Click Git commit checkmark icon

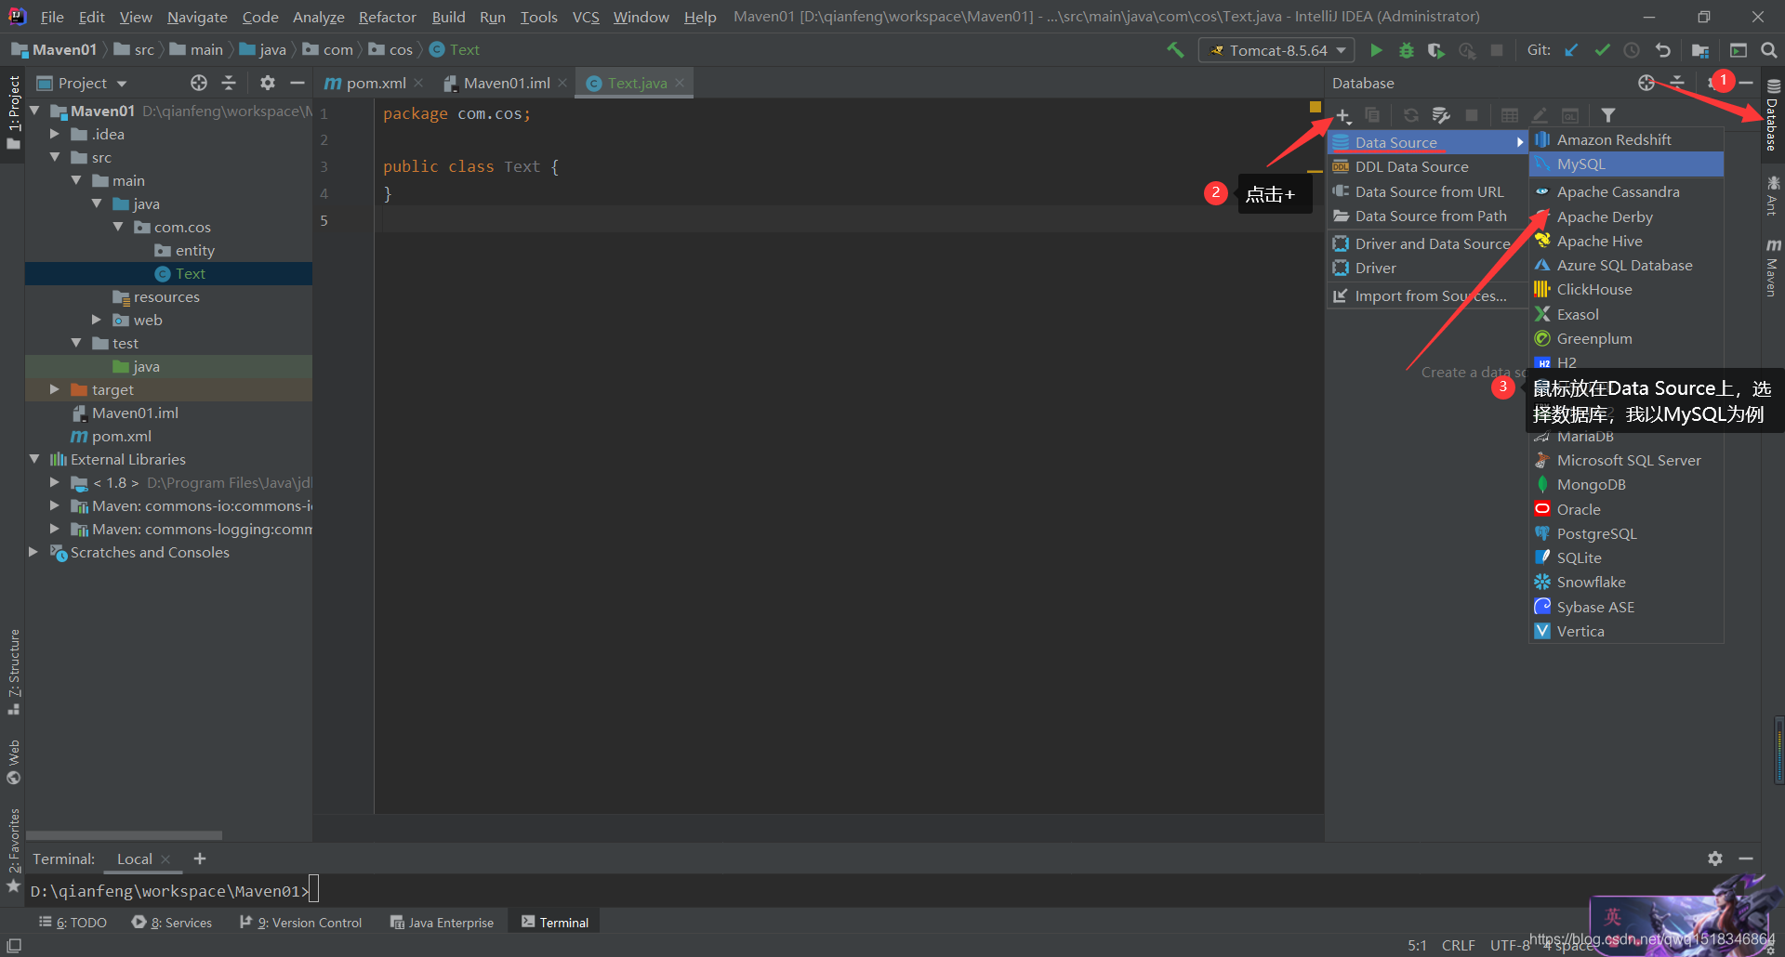pyautogui.click(x=1602, y=50)
